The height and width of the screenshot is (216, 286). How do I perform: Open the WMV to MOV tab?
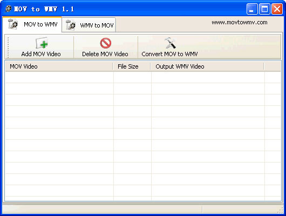coord(89,25)
